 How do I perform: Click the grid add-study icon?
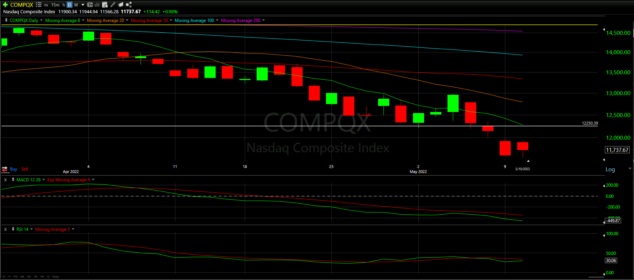[x=105, y=5]
